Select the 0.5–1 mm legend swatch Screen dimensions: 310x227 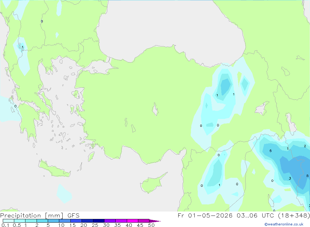[20, 221]
